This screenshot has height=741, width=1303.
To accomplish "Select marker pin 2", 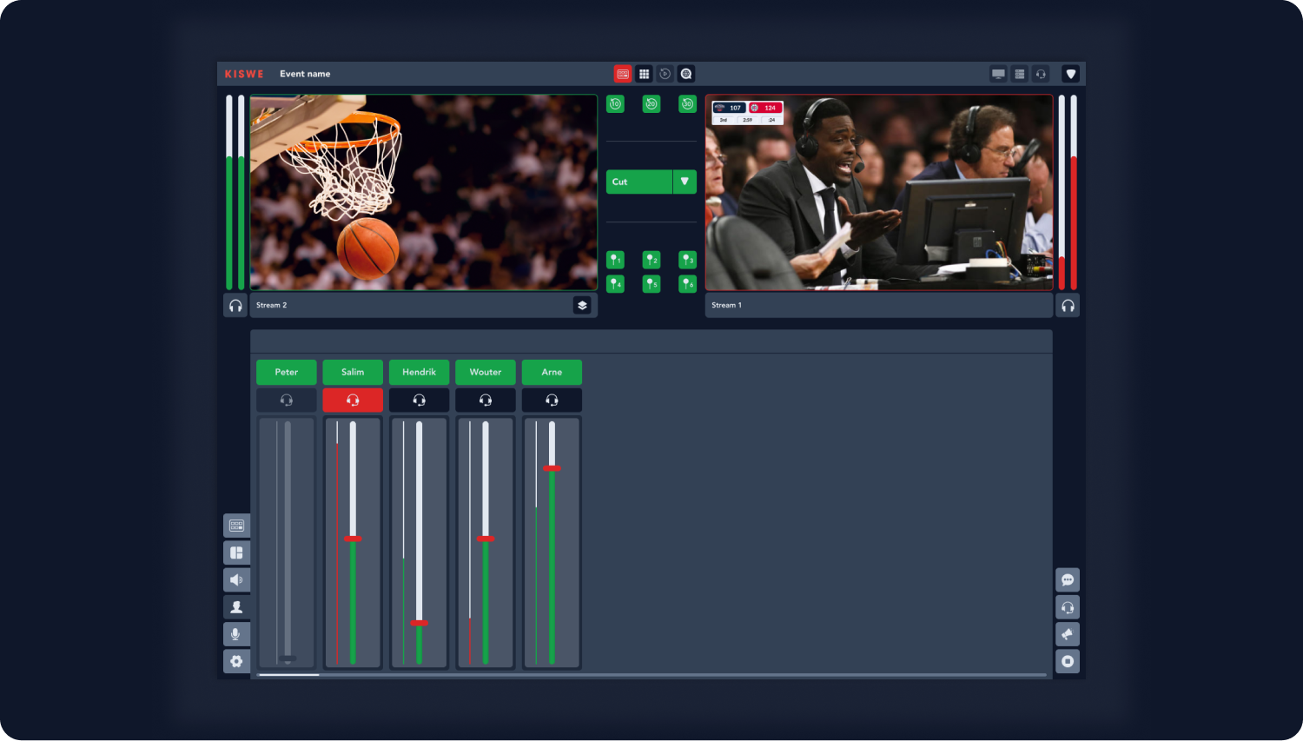I will pyautogui.click(x=651, y=260).
